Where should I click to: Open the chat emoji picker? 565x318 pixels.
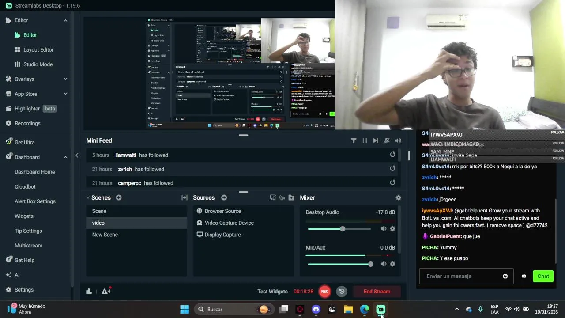pos(505,276)
